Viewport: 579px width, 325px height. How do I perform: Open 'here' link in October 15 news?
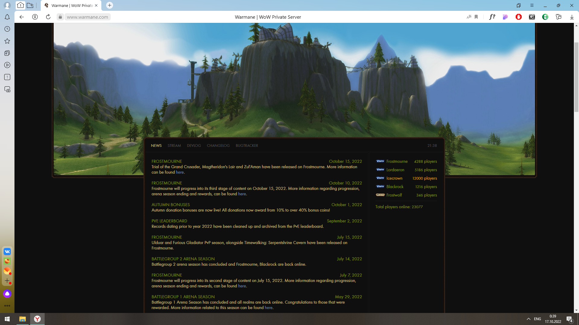click(x=180, y=172)
